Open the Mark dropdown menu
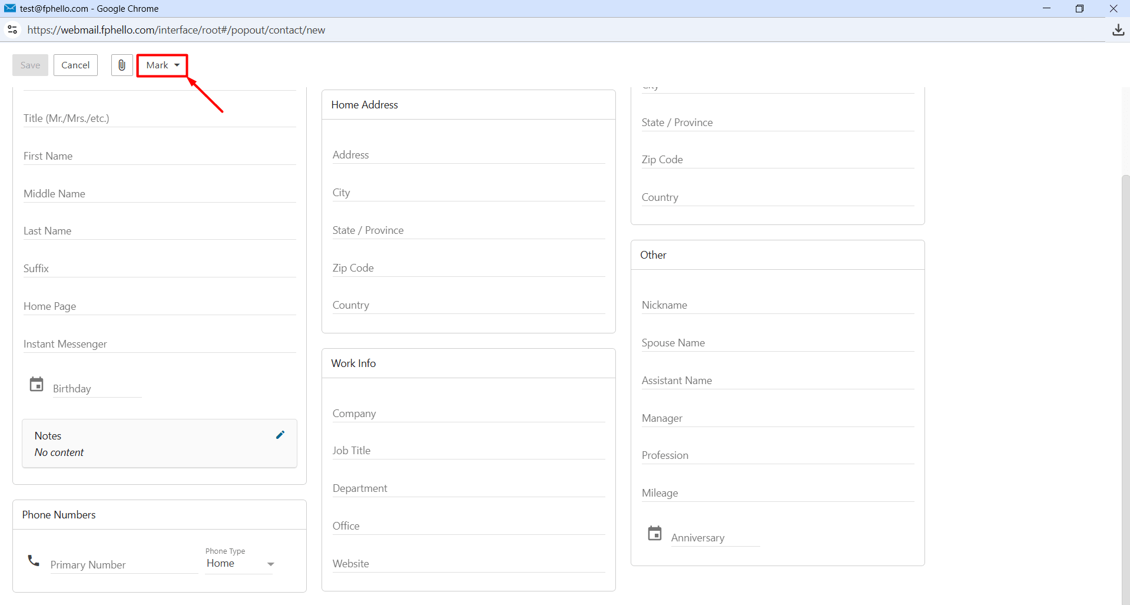Image resolution: width=1130 pixels, height=605 pixels. [163, 65]
